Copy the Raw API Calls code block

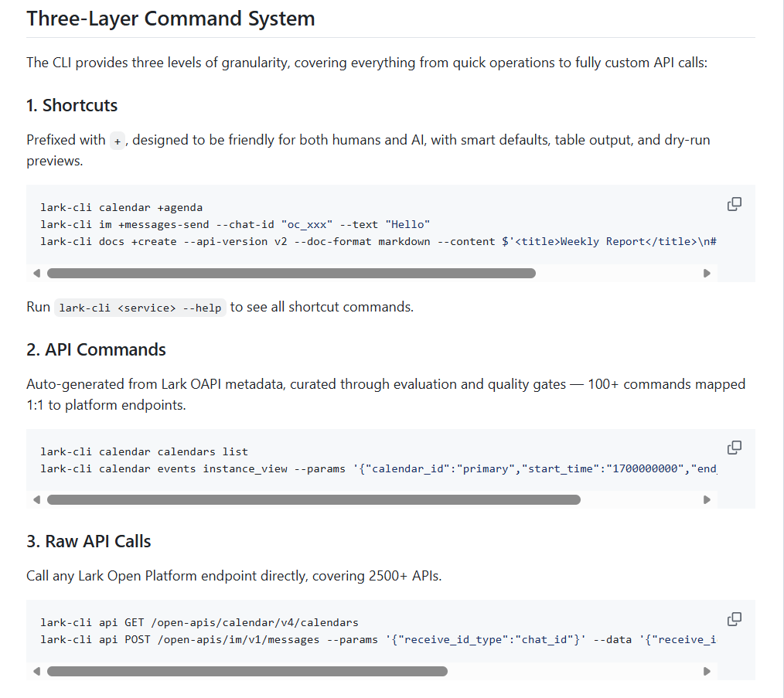tap(734, 619)
